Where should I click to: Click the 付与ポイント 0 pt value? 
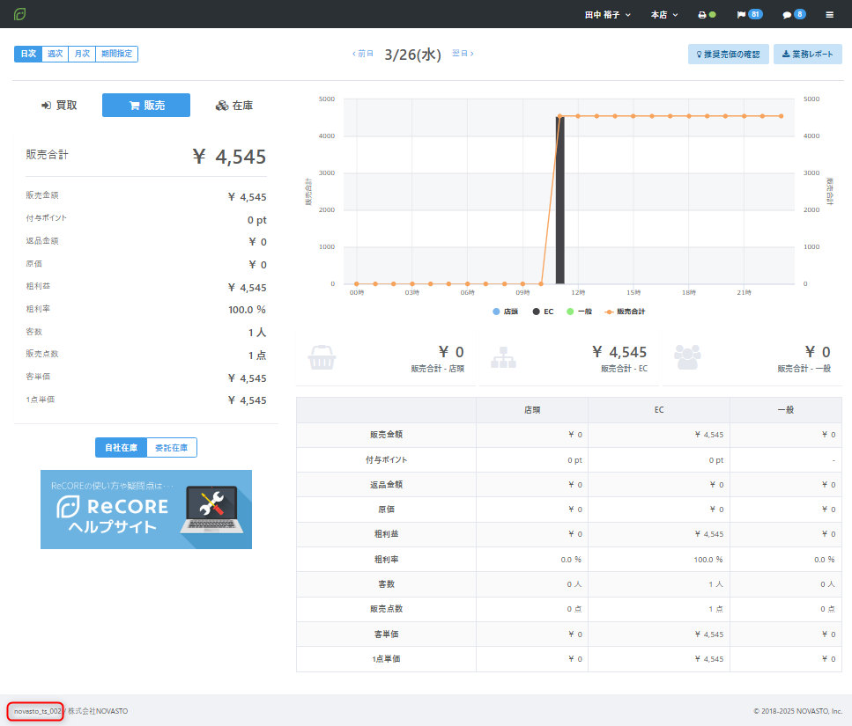point(257,220)
